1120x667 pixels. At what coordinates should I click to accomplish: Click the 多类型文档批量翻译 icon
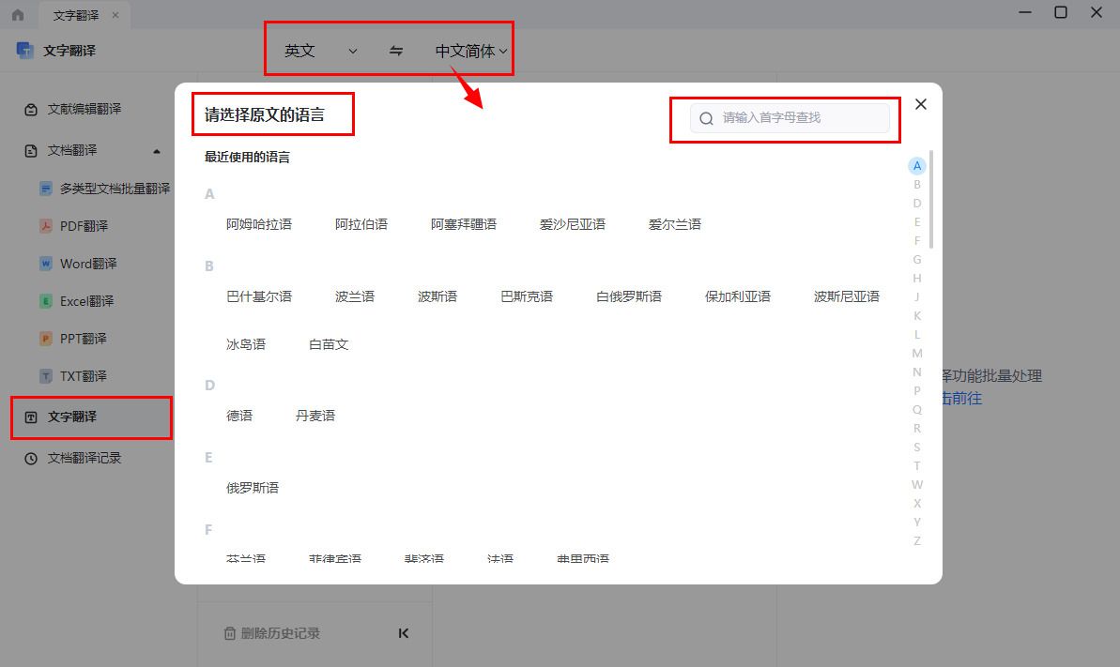point(46,189)
